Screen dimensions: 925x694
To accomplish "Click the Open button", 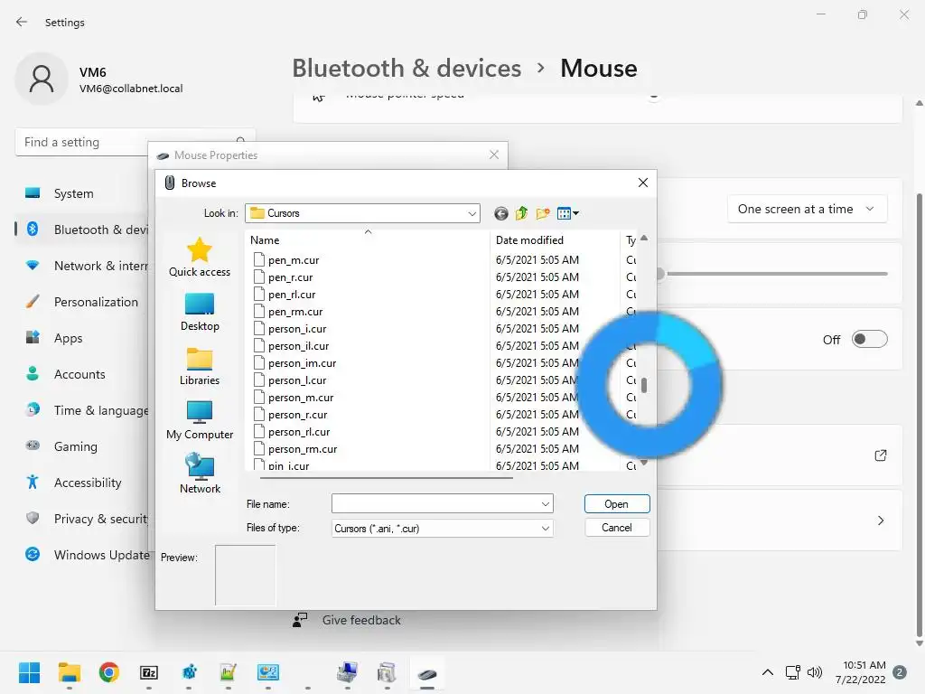I will [617, 504].
